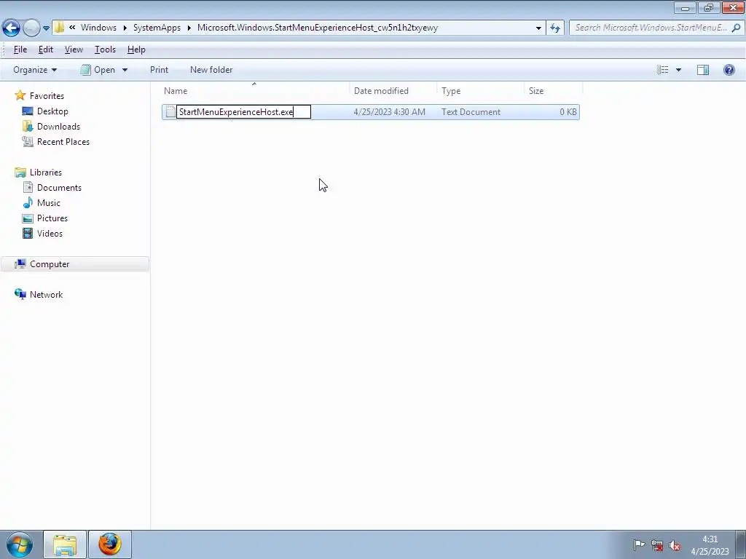Viewport: 746px width, 559px height.
Task: Open the View menu
Action: 74,49
